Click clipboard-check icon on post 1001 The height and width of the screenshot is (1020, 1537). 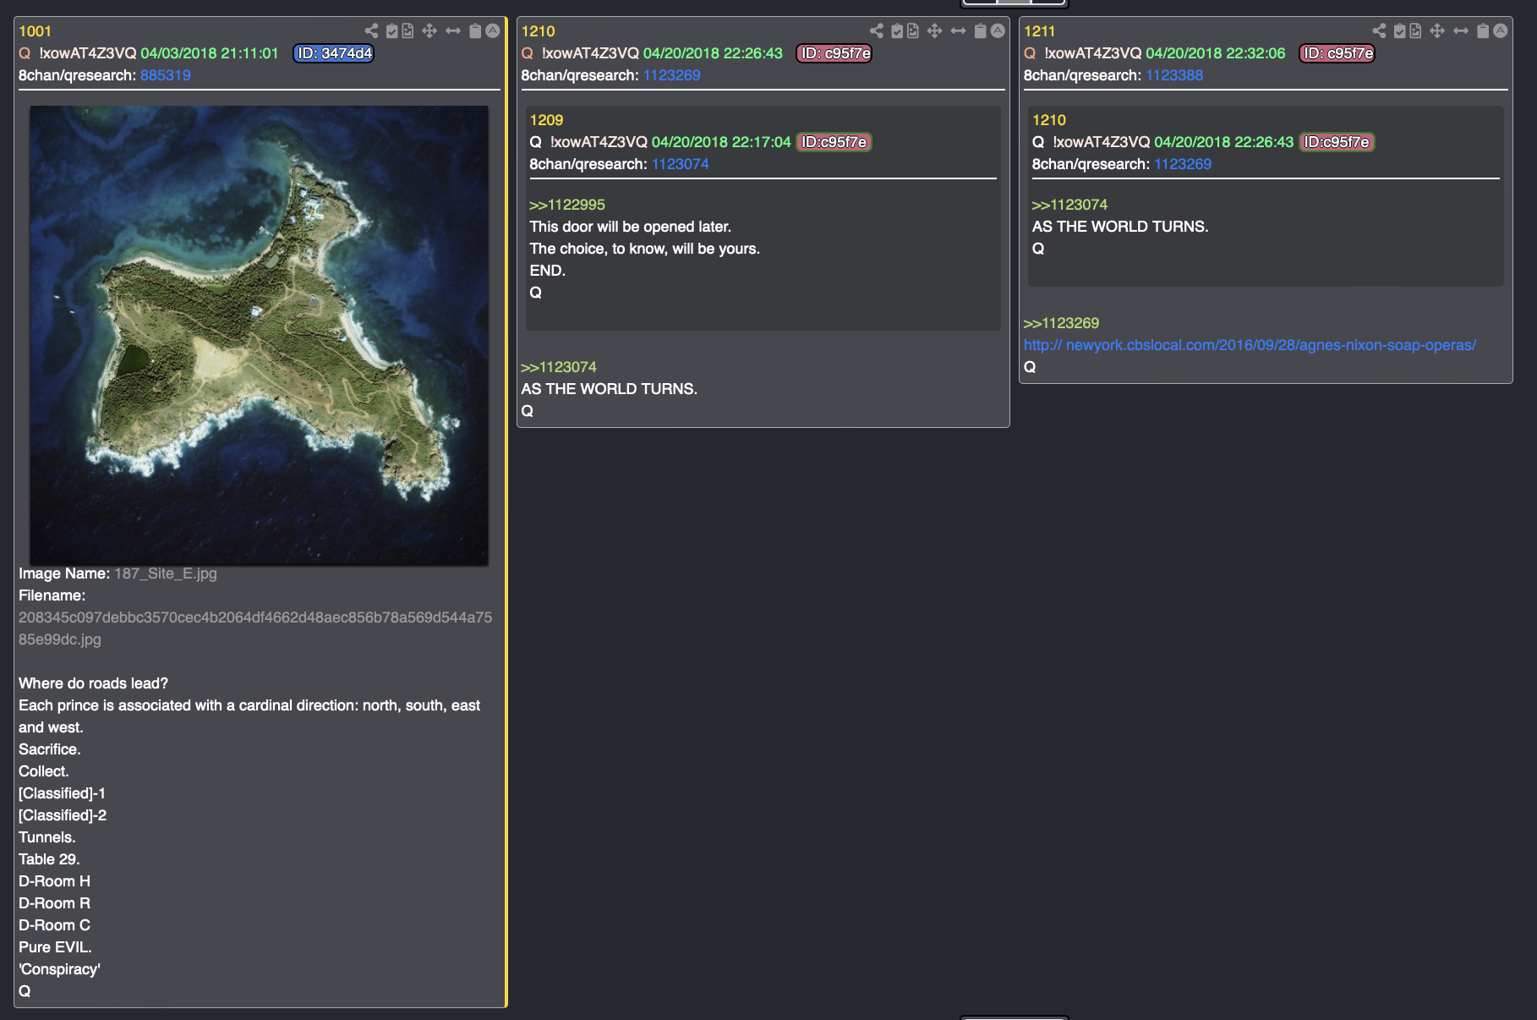click(391, 31)
